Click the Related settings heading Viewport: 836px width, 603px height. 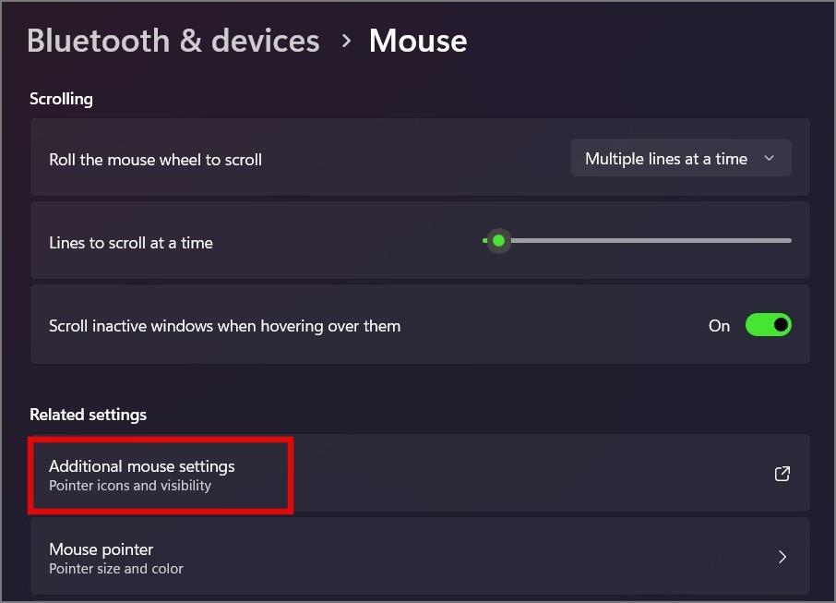(88, 415)
